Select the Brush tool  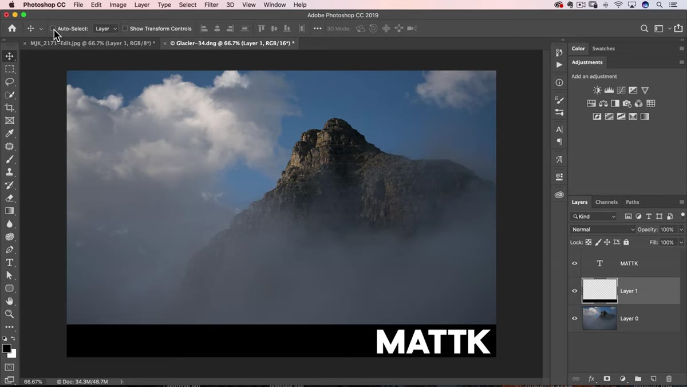[x=9, y=159]
